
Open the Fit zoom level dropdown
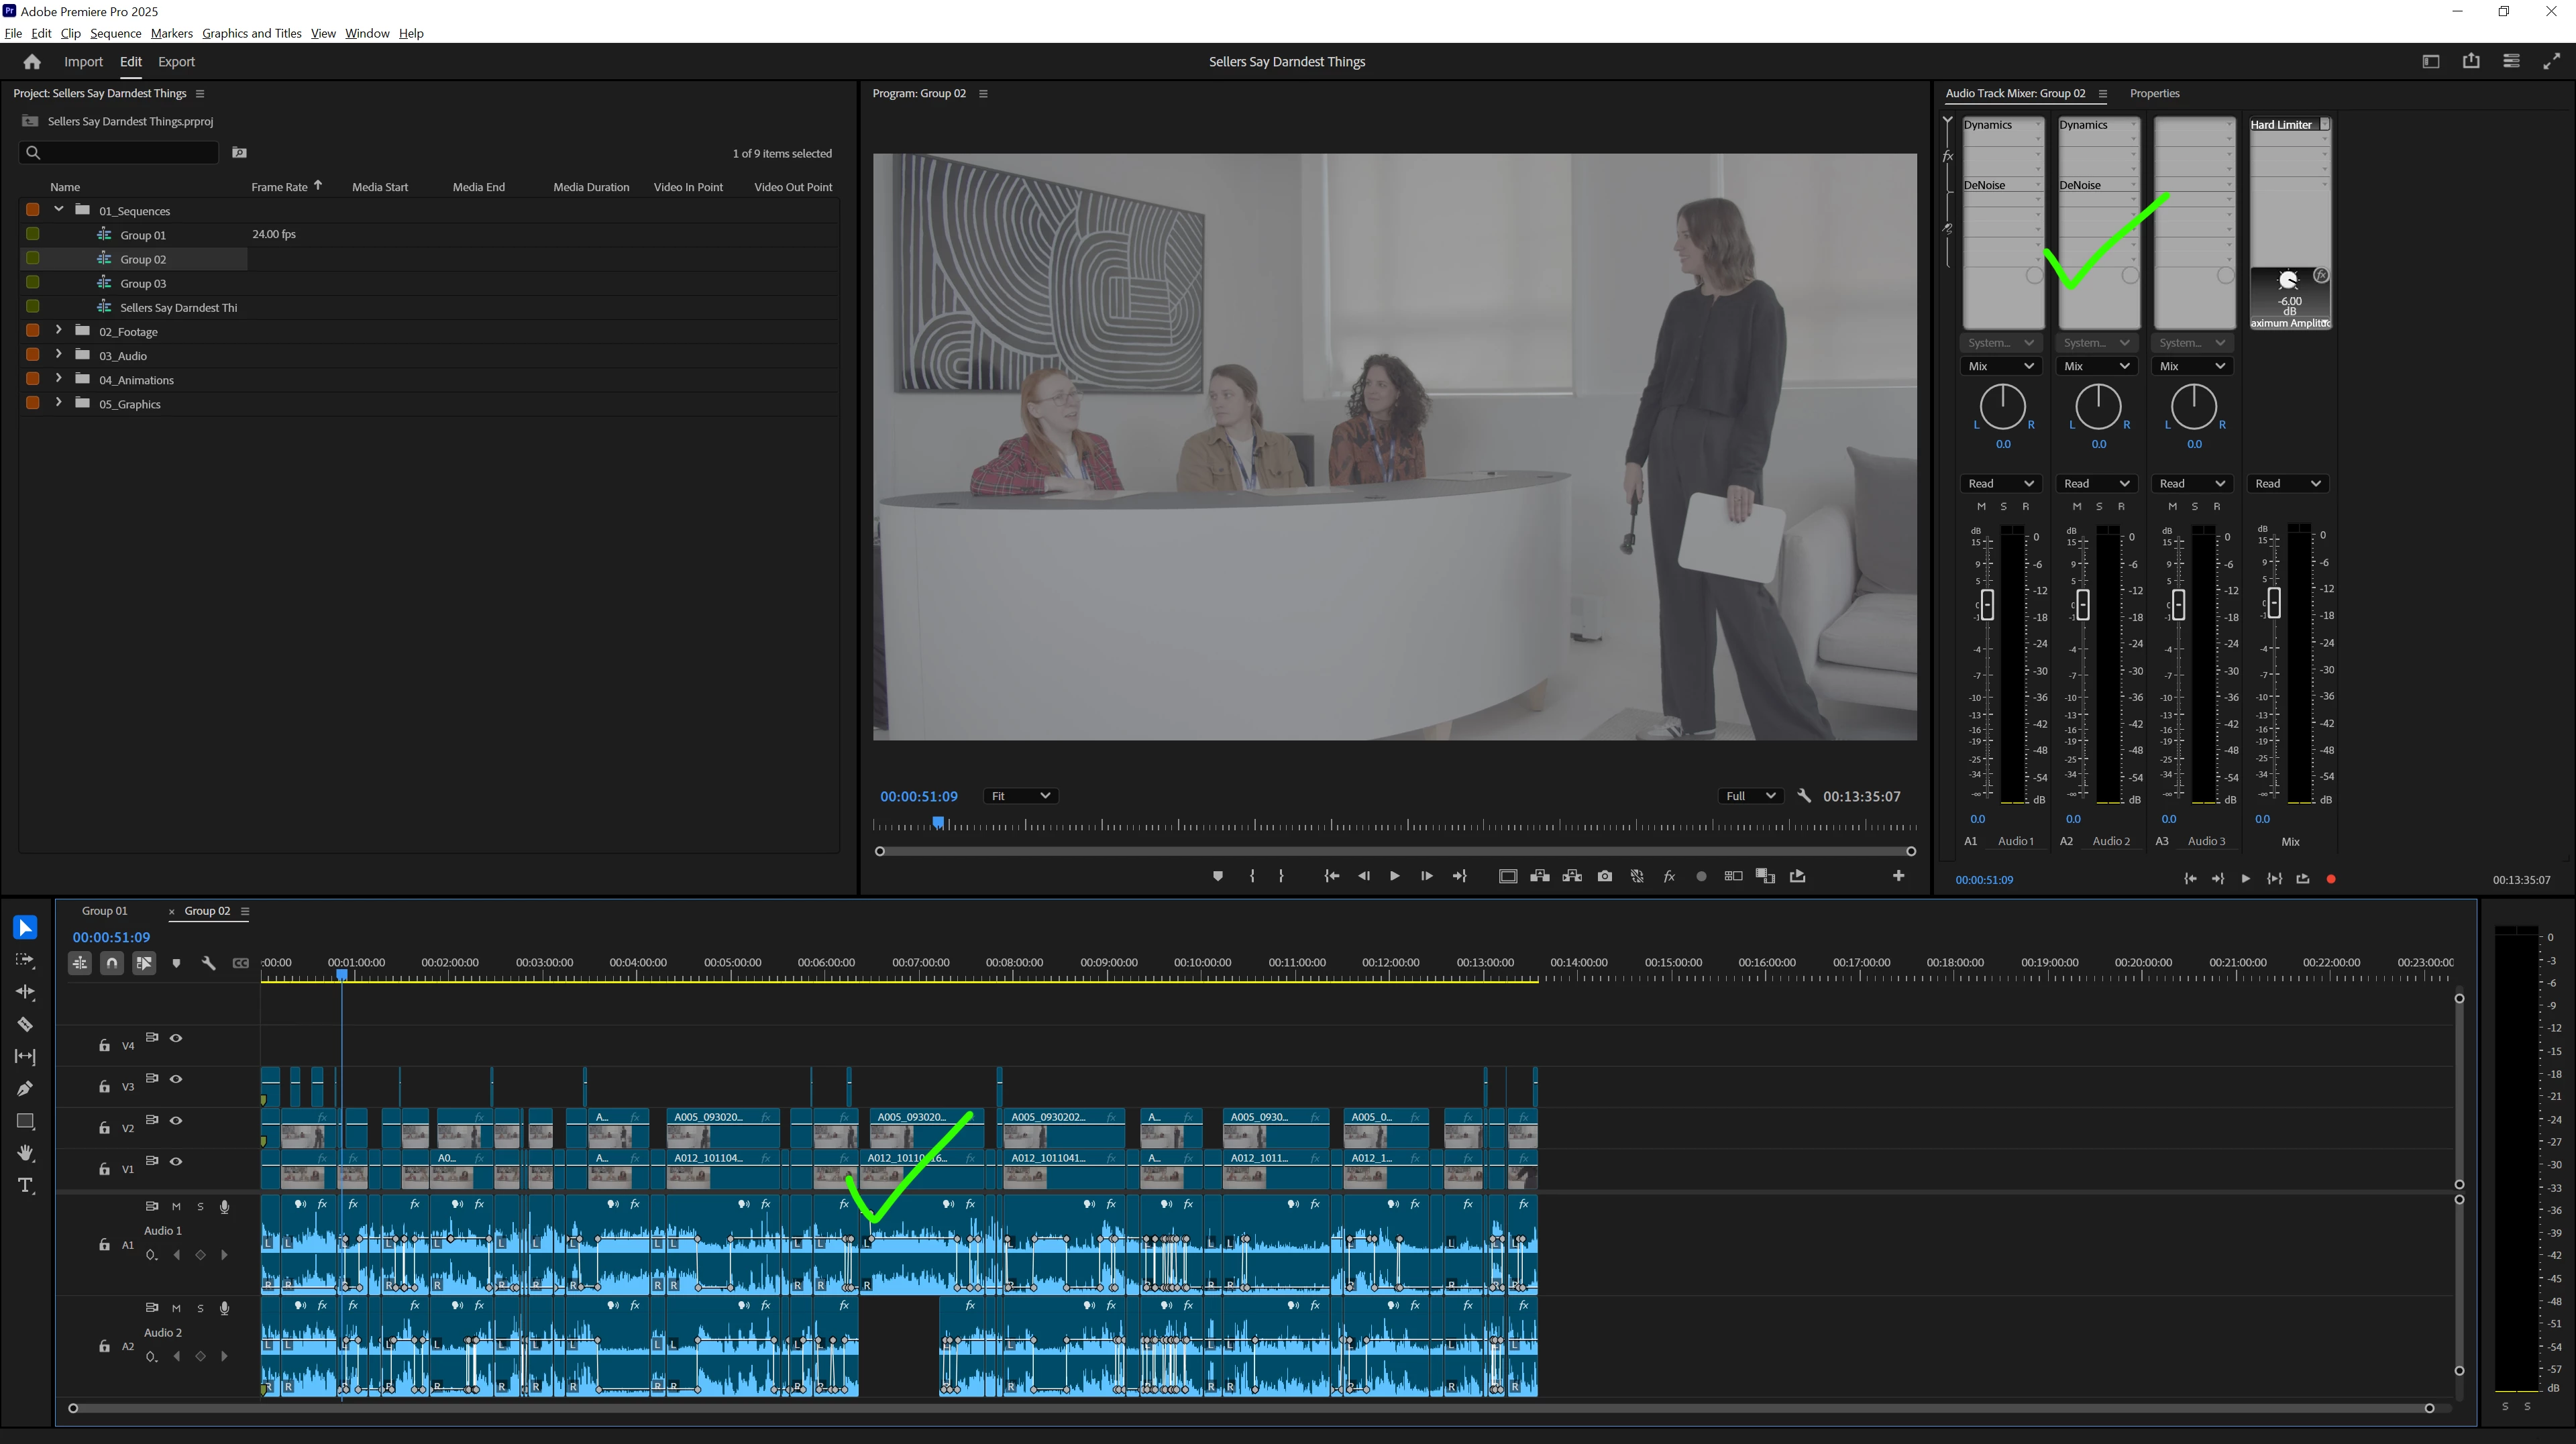coord(1020,796)
